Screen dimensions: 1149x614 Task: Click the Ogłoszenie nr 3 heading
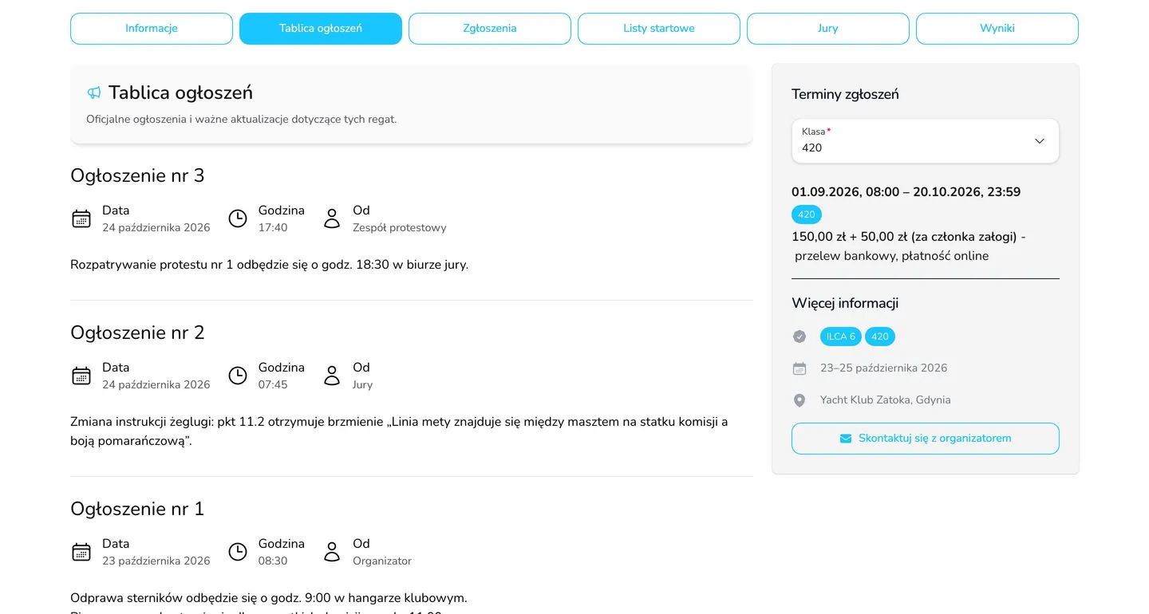(137, 175)
